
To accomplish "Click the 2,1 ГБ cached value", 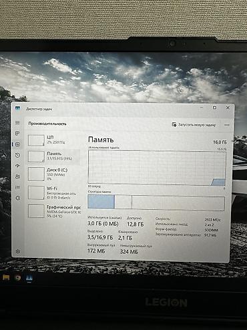I will [125, 238].
